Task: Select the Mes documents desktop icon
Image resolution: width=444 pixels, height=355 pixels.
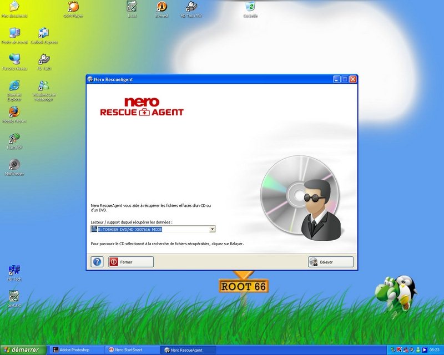Action: (x=14, y=9)
